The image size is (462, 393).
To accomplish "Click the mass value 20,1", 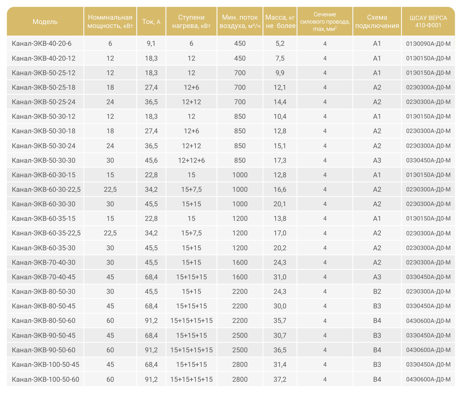I will coord(280,204).
